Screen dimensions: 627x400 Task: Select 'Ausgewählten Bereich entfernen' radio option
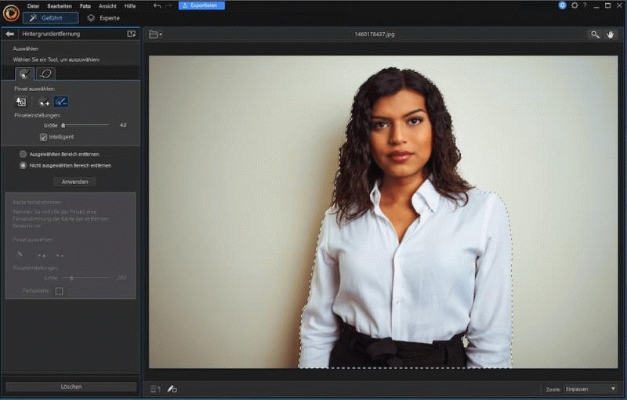tap(23, 154)
